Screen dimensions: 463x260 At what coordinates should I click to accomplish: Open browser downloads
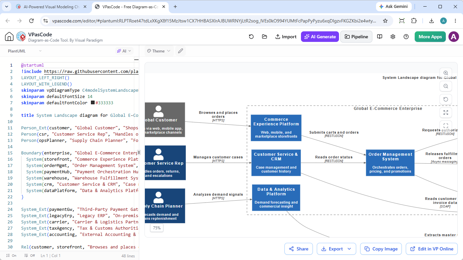pos(432,21)
